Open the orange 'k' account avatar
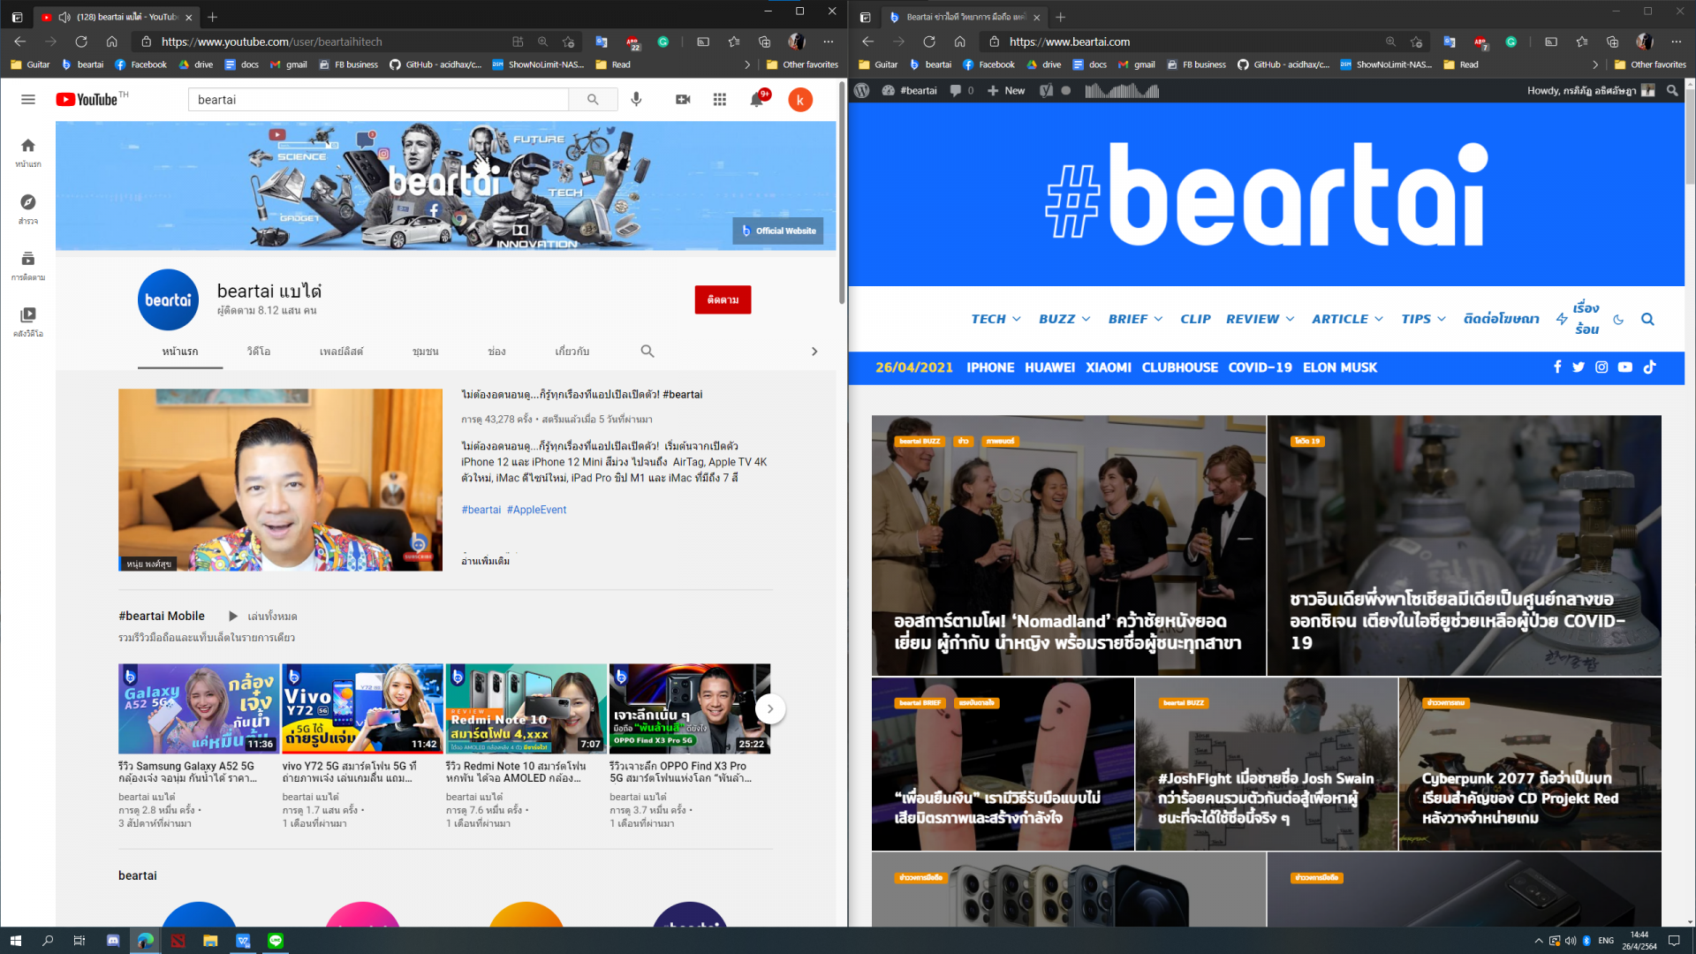 pos(800,100)
